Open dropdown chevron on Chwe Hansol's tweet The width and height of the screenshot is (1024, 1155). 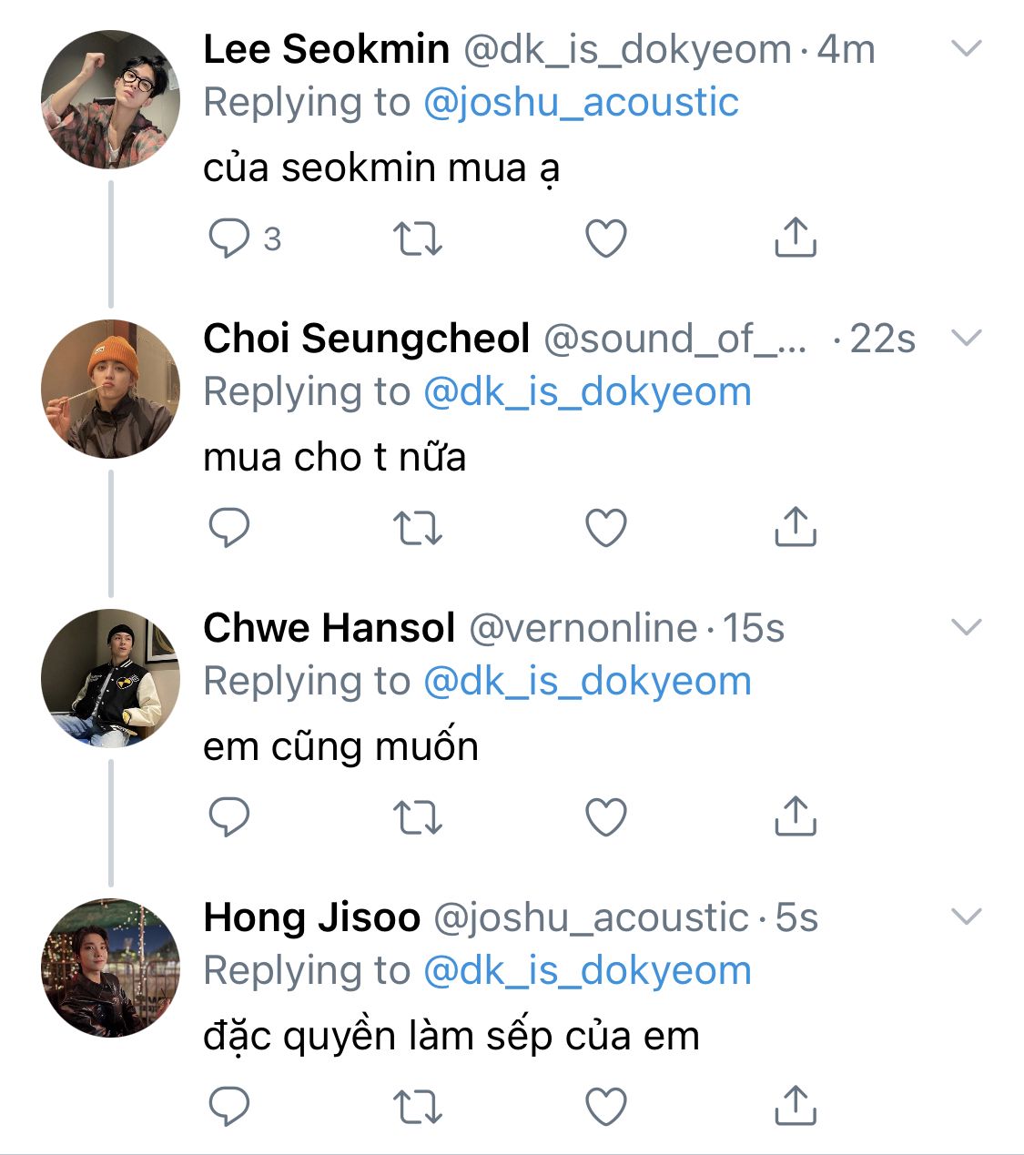(x=966, y=627)
